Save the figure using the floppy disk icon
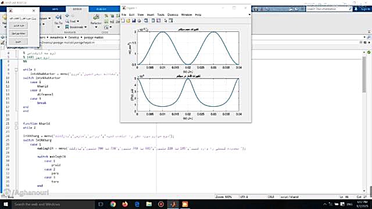372x209 pixels. 134,21
